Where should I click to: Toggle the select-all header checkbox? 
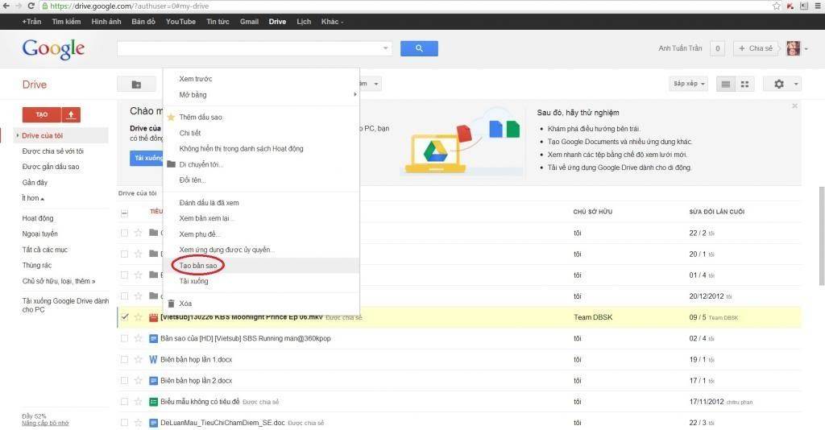[x=124, y=213]
